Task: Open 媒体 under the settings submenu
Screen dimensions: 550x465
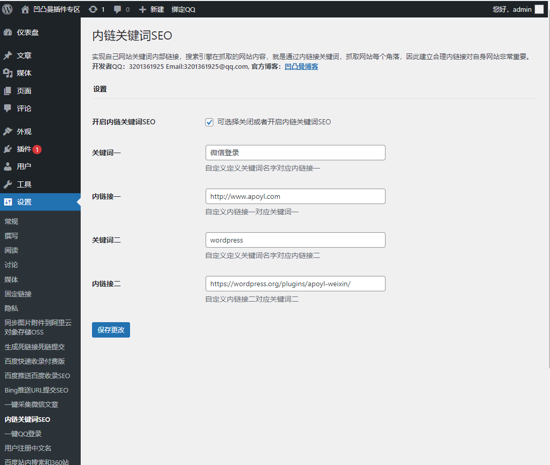Action: tap(11, 280)
